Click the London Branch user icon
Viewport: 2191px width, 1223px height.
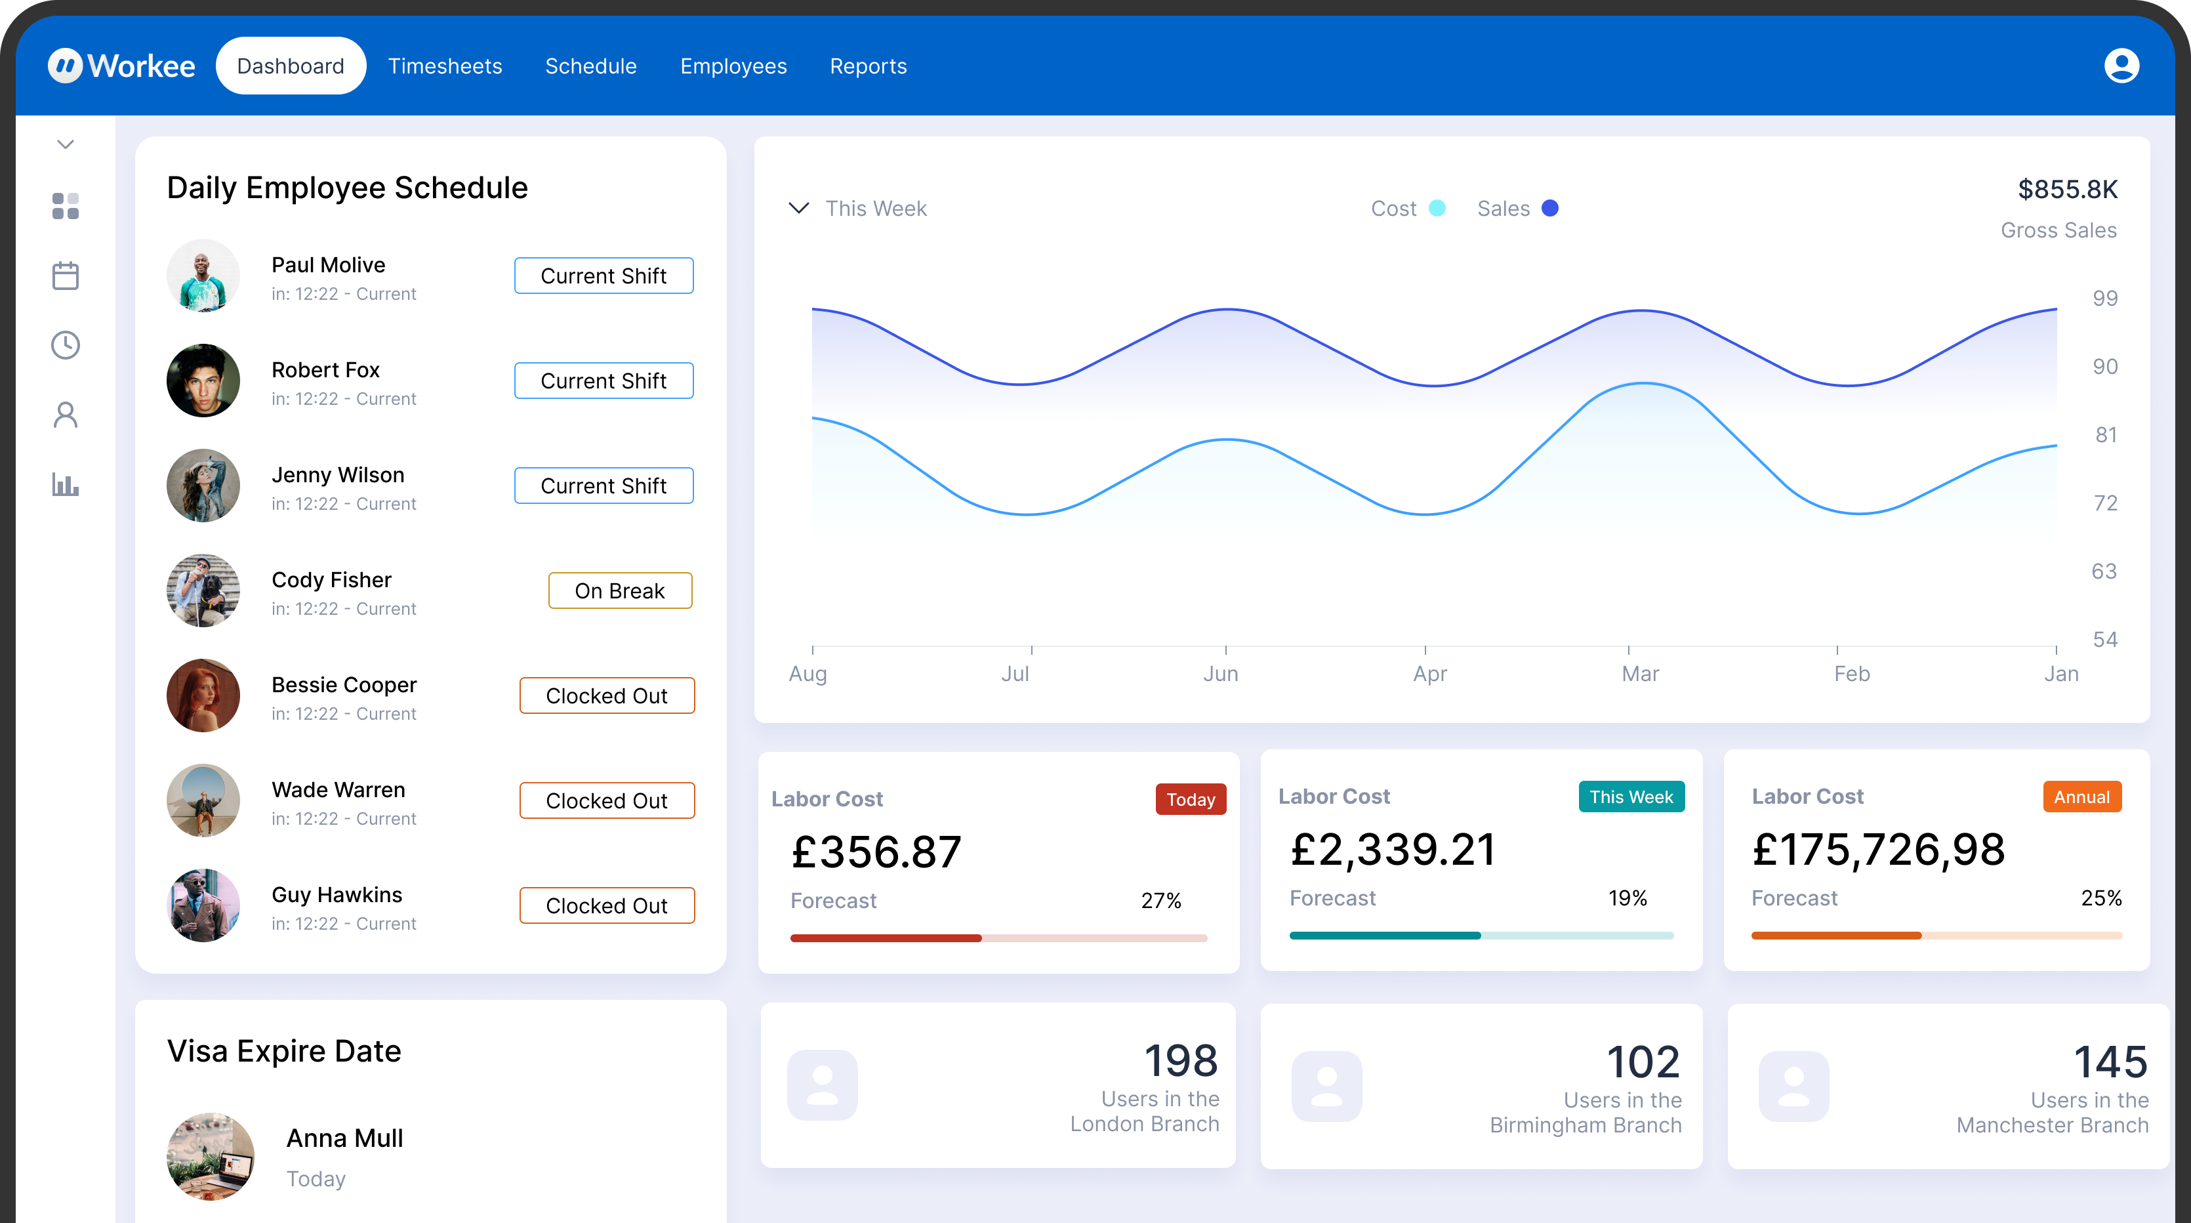click(823, 1085)
